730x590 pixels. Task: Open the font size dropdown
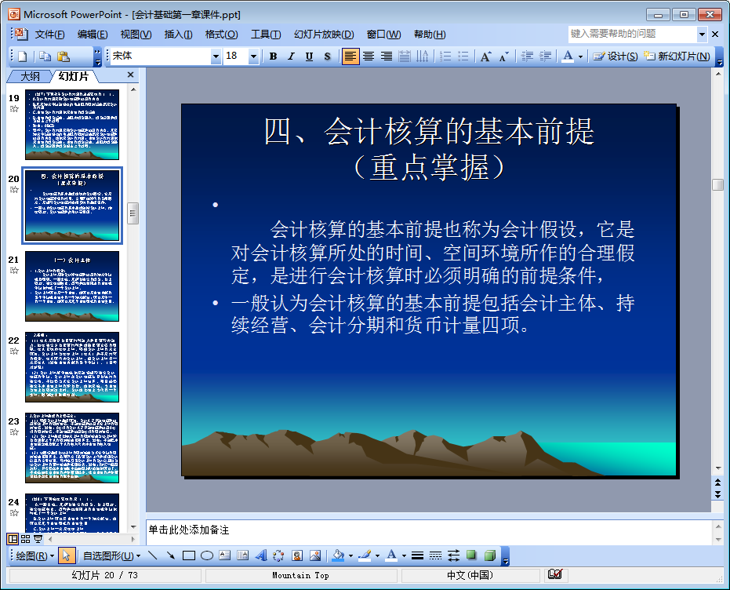253,56
